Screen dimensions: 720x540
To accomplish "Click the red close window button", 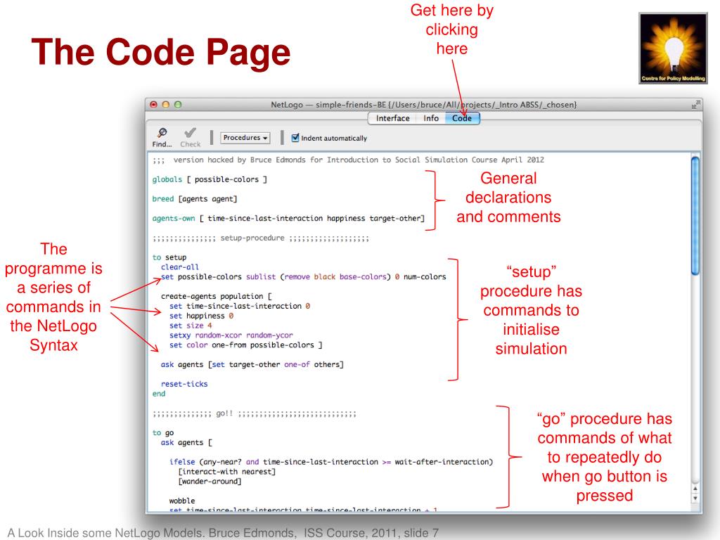I will (x=154, y=105).
